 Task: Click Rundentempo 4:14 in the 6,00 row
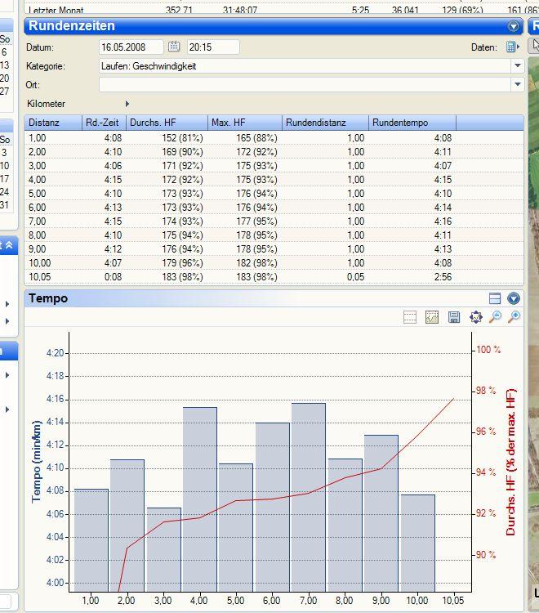443,208
